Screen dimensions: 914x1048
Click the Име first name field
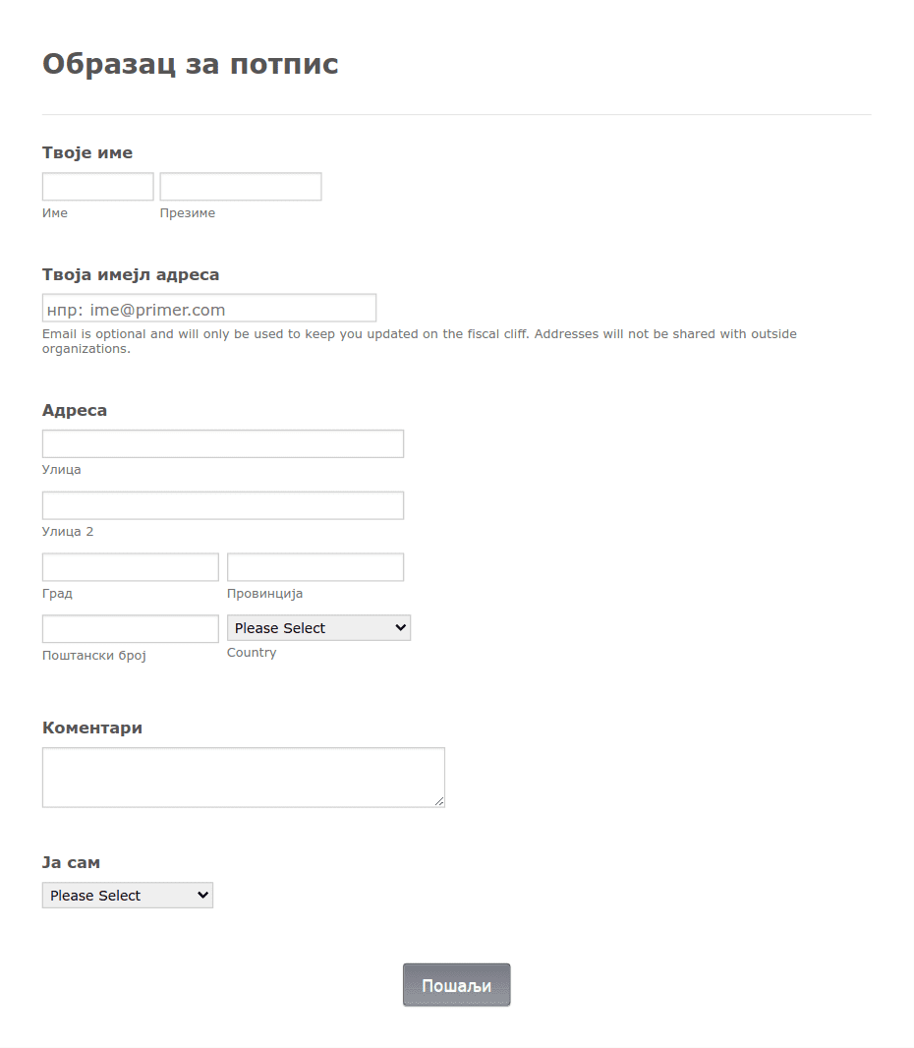tap(97, 187)
